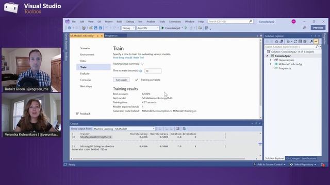
Task: Click the PREVIEW button
Action: (318, 28)
